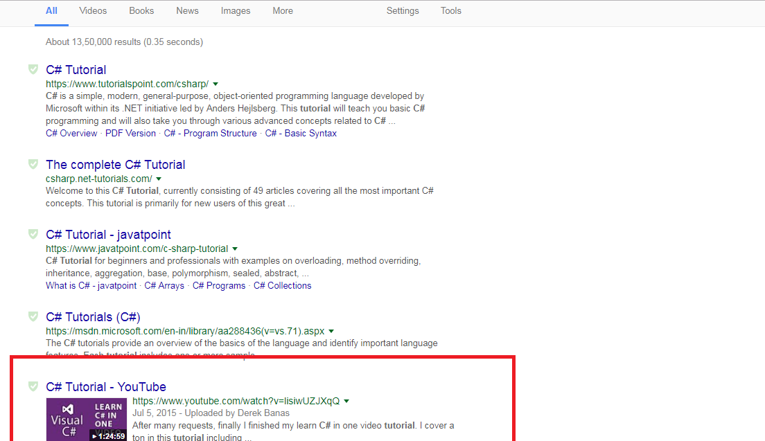This screenshot has height=441, width=765.
Task: Click the shield icon beside C# Tutorial - javatpoint
Action: click(33, 235)
